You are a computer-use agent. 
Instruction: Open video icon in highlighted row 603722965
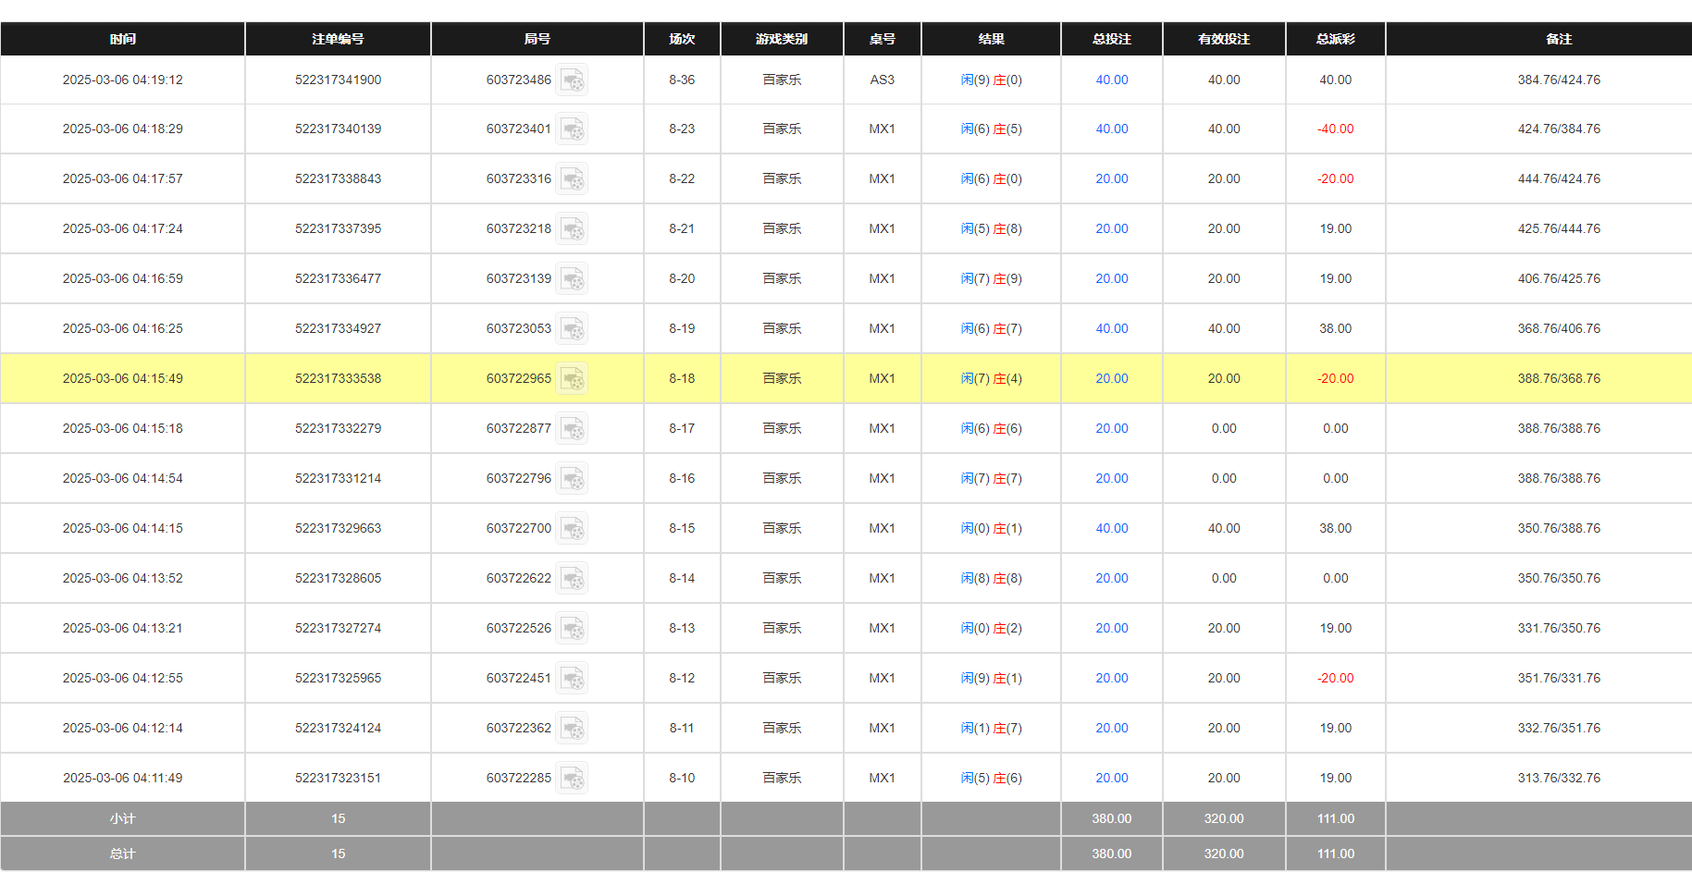pos(572,379)
